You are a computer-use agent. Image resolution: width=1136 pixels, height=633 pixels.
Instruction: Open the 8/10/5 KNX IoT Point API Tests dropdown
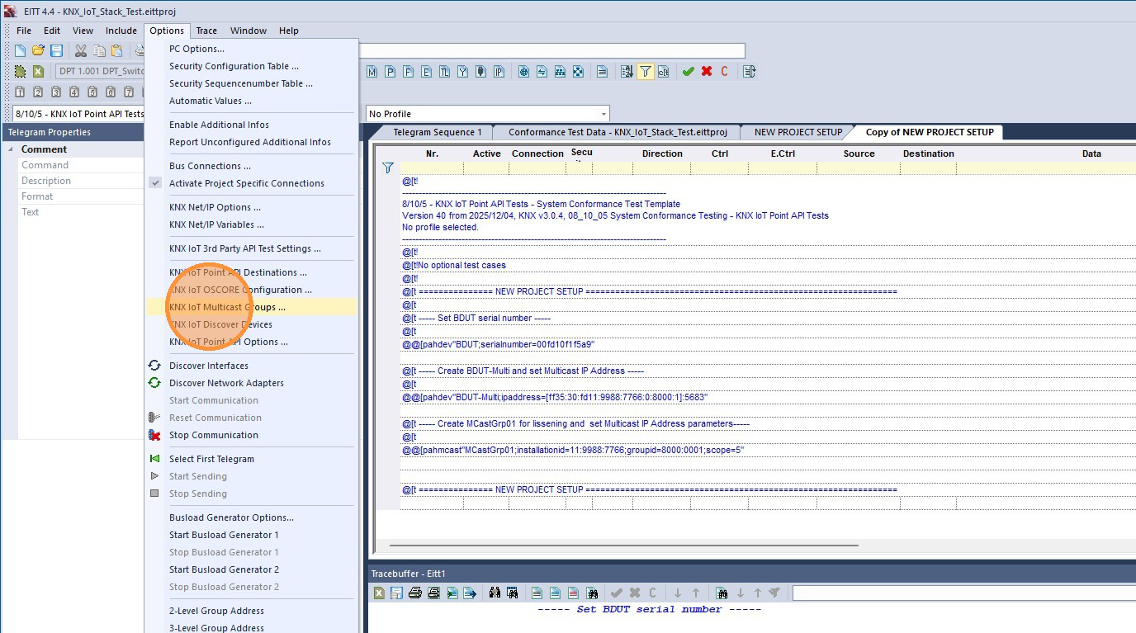[x=79, y=114]
